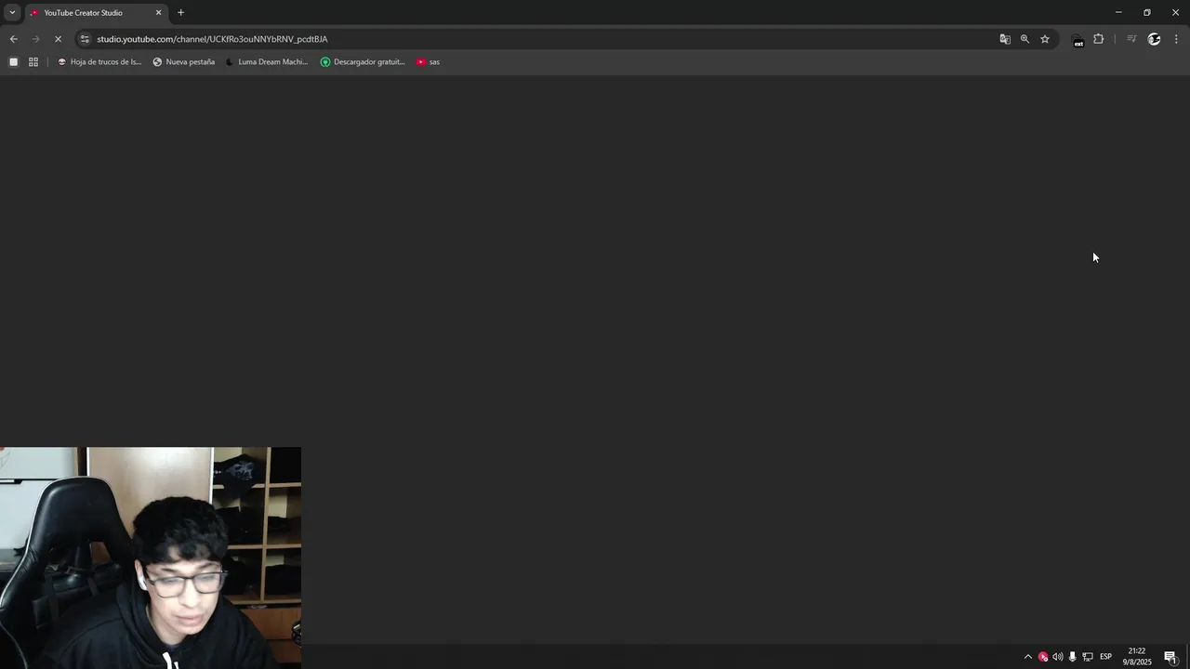Screen dimensions: 1190x669
Task: Select the YouTube Creator Studio tab
Action: coord(95,13)
